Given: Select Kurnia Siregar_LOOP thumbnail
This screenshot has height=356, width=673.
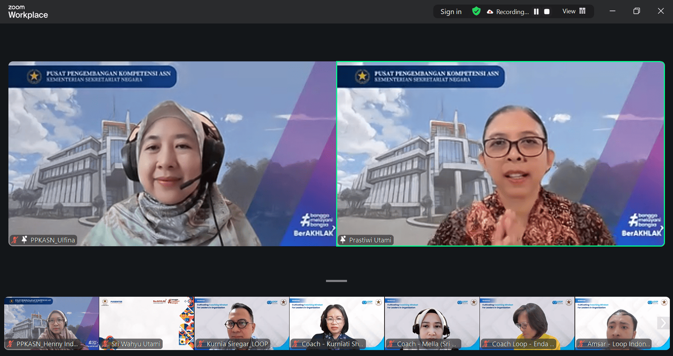Looking at the screenshot, I should click(242, 323).
